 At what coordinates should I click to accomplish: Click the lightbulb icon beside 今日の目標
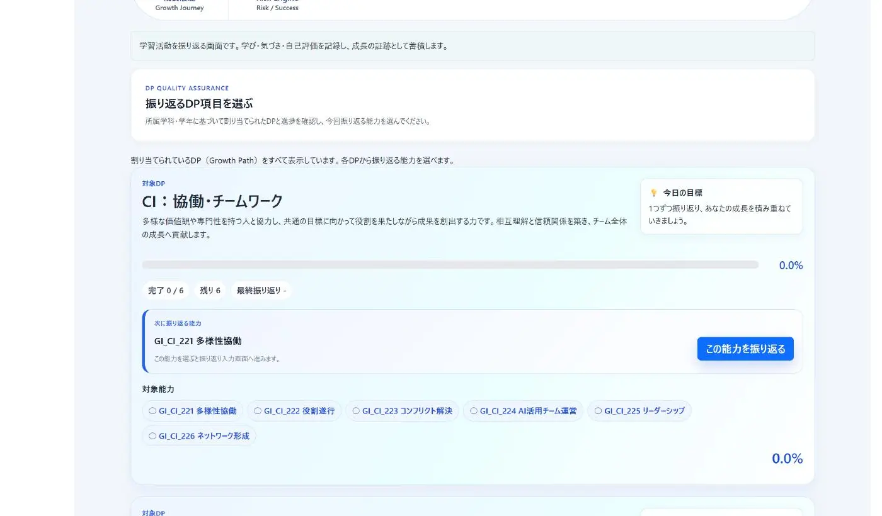point(653,193)
